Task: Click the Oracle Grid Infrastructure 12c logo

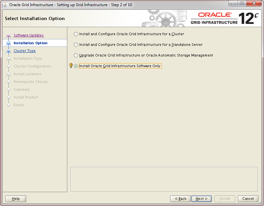Action: (x=225, y=18)
